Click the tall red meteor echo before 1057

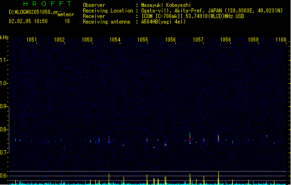(190, 138)
